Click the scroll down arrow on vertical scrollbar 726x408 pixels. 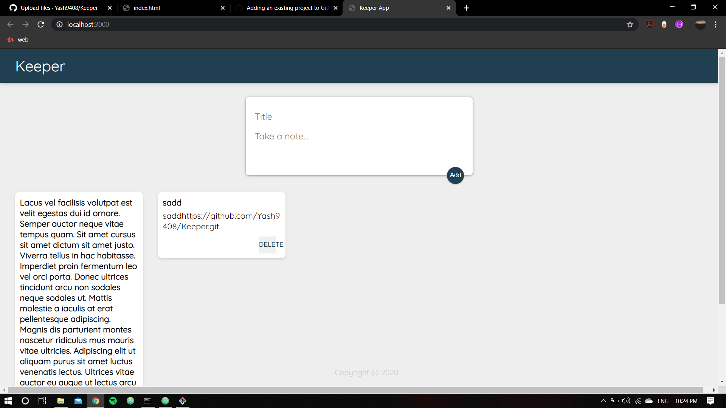[x=722, y=382]
